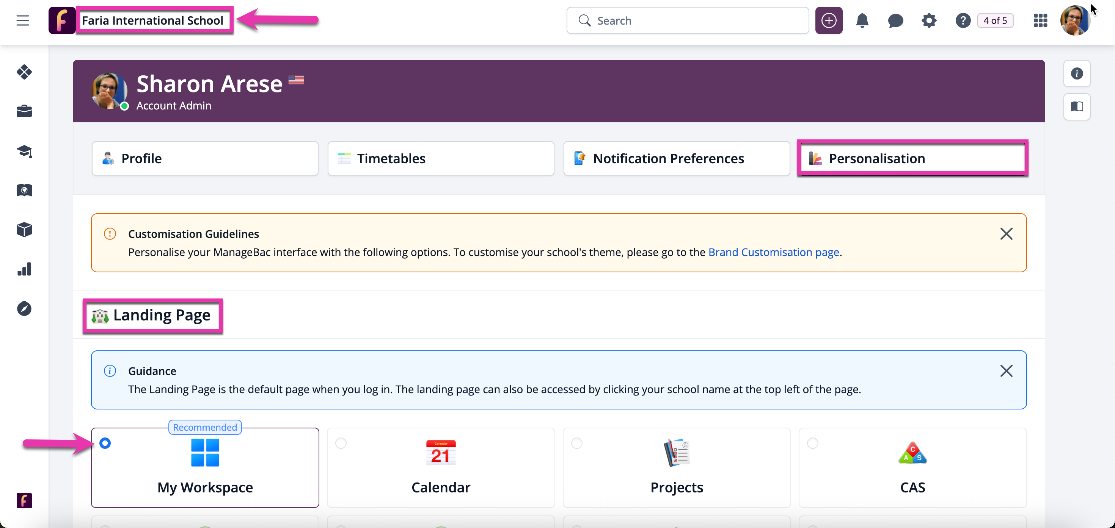Screen dimensions: 1115x528
Task: Open the messages speech bubble icon
Action: [x=895, y=20]
